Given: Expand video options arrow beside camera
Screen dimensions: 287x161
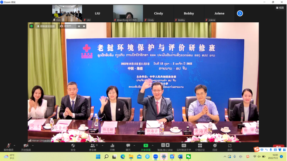Looking at the screenshot, I should click(33, 146).
